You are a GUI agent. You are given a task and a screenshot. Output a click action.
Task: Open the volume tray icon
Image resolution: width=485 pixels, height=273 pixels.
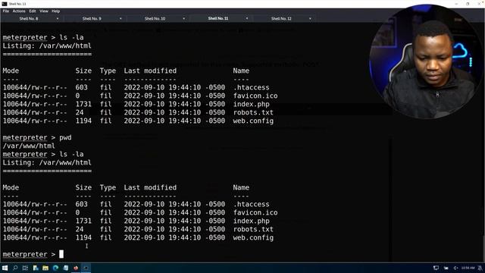coord(455,268)
